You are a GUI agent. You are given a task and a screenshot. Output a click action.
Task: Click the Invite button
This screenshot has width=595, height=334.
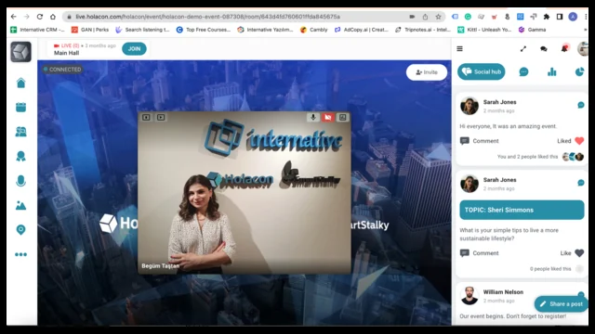tap(427, 72)
